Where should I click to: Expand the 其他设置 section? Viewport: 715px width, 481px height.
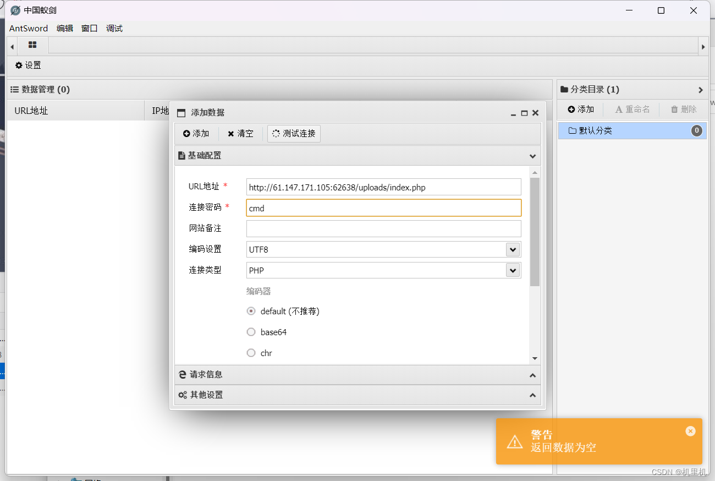point(358,395)
